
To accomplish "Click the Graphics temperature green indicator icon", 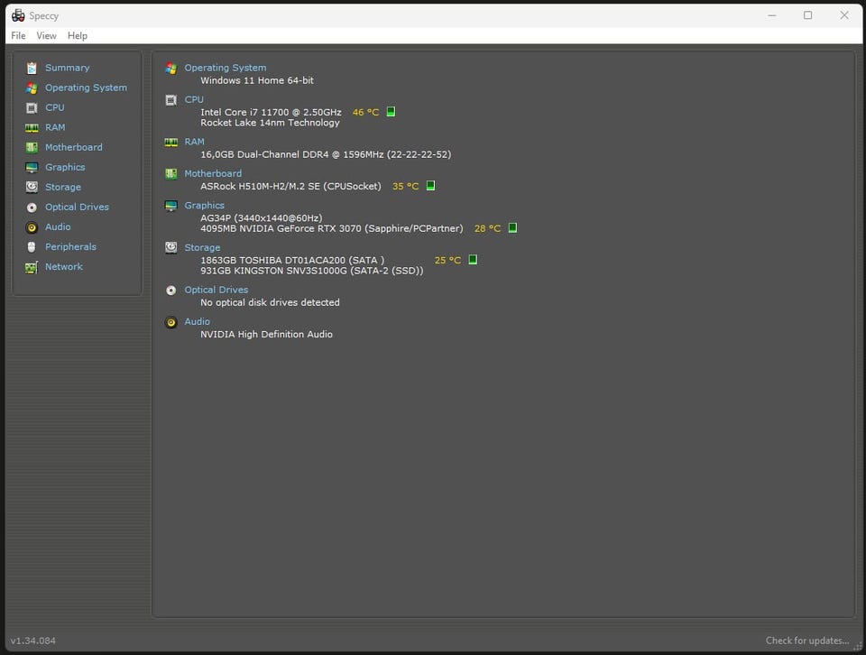I will click(512, 227).
